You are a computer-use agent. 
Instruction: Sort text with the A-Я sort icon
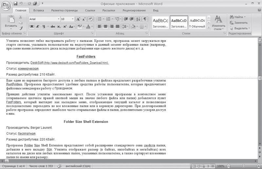pyautogui.click(x=138, y=19)
